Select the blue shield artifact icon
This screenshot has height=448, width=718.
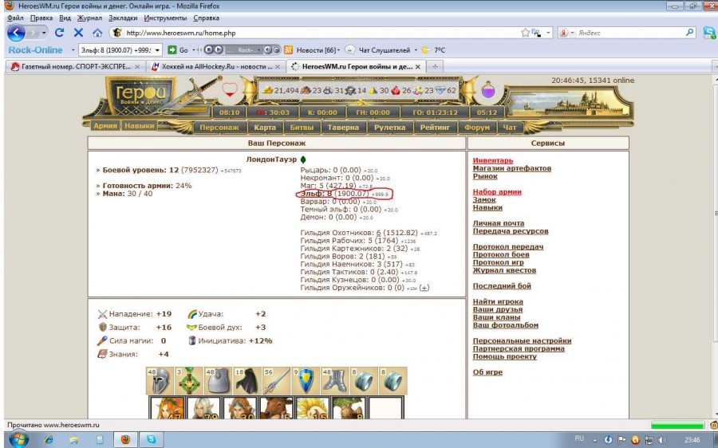[x=305, y=380]
